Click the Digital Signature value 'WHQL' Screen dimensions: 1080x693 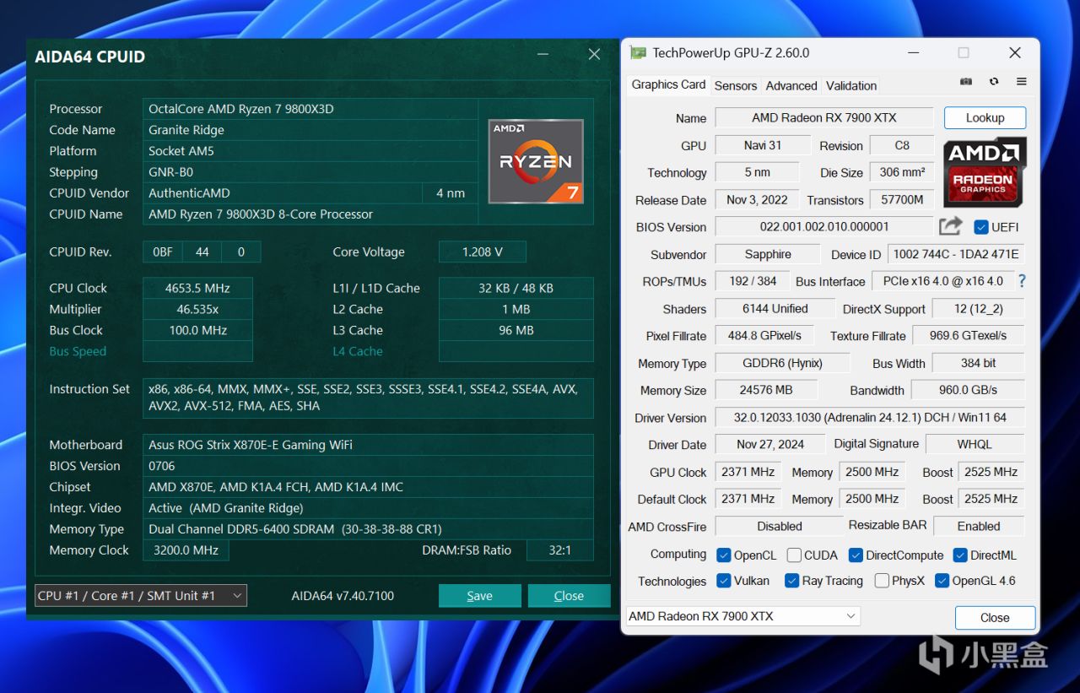(975, 444)
